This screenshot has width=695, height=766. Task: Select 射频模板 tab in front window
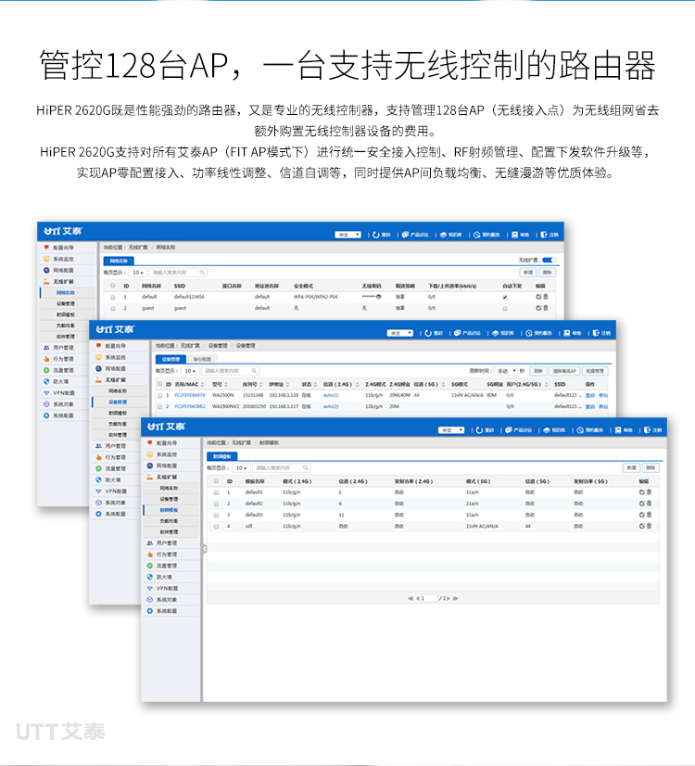click(x=222, y=455)
